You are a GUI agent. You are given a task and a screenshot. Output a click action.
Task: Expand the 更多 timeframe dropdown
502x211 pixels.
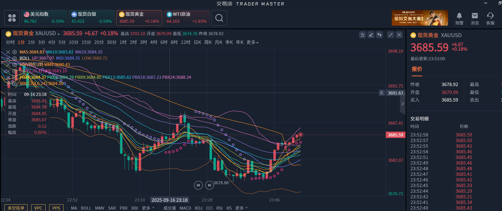(252, 42)
